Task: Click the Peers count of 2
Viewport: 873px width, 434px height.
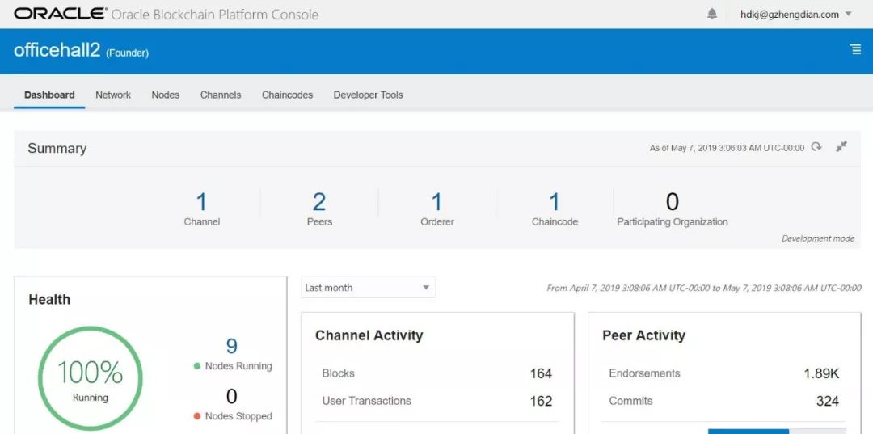Action: tap(319, 202)
